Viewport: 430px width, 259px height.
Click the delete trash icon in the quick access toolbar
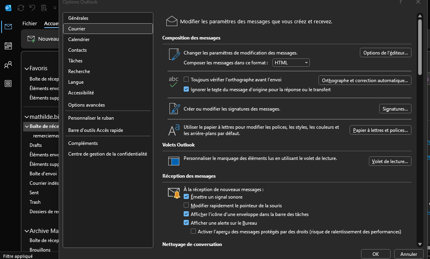tap(44, 8)
